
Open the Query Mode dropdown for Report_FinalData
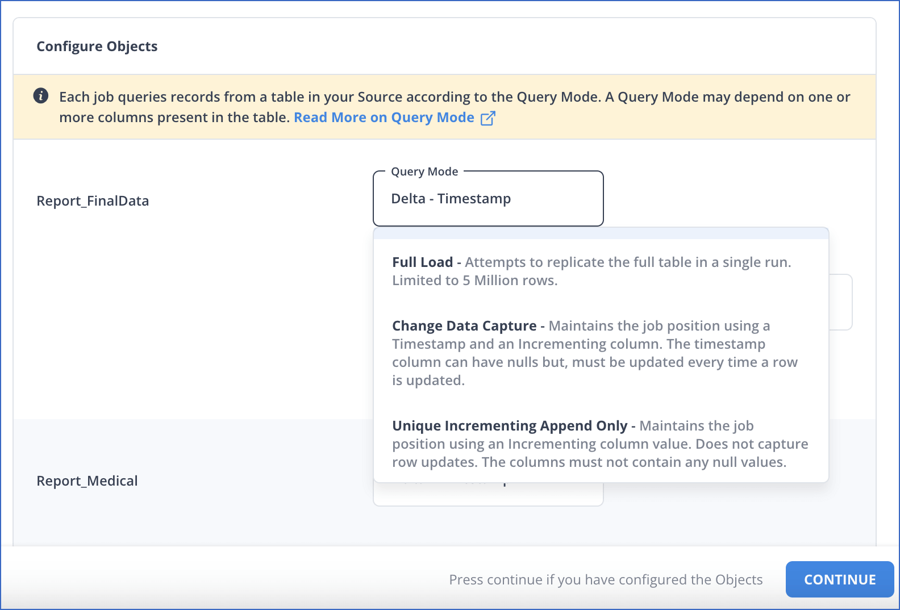pyautogui.click(x=488, y=199)
